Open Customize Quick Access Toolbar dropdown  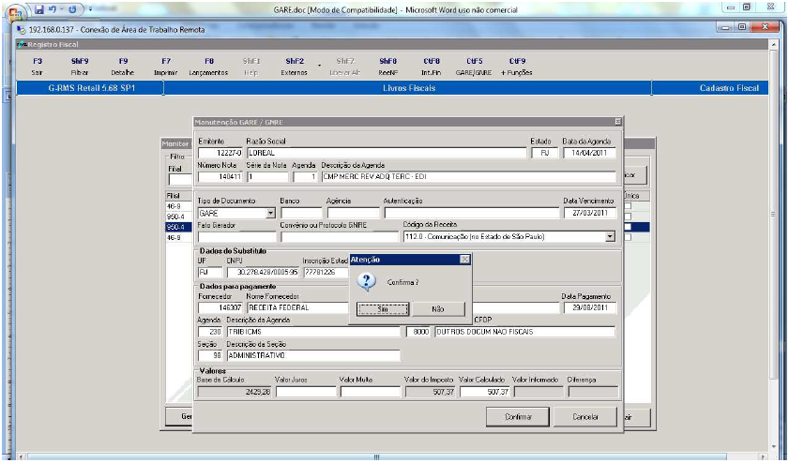click(91, 9)
